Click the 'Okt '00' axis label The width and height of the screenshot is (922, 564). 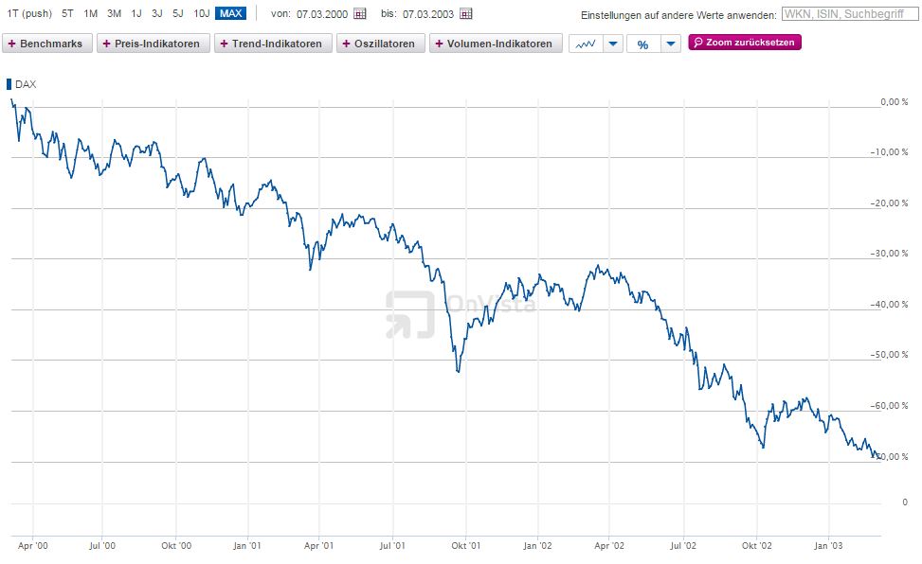176,546
